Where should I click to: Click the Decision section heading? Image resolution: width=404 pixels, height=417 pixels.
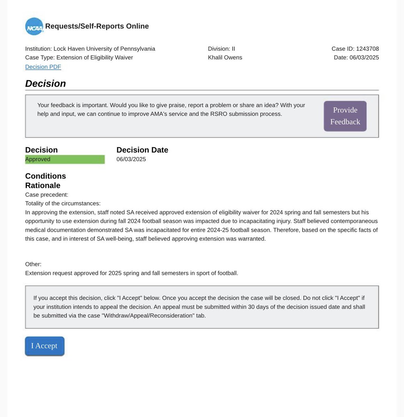[46, 83]
